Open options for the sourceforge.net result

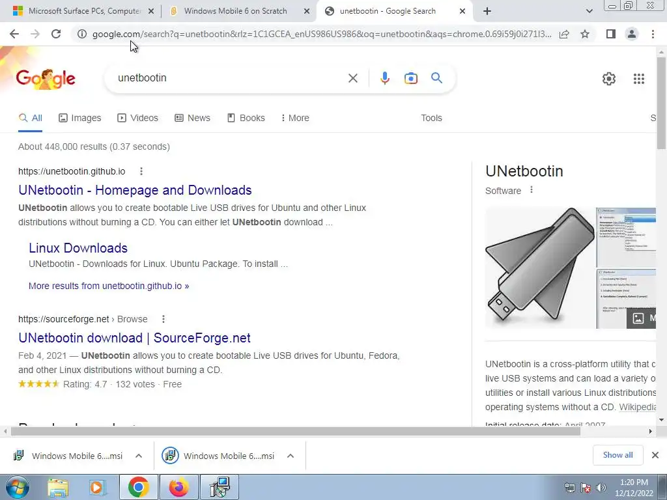point(163,319)
